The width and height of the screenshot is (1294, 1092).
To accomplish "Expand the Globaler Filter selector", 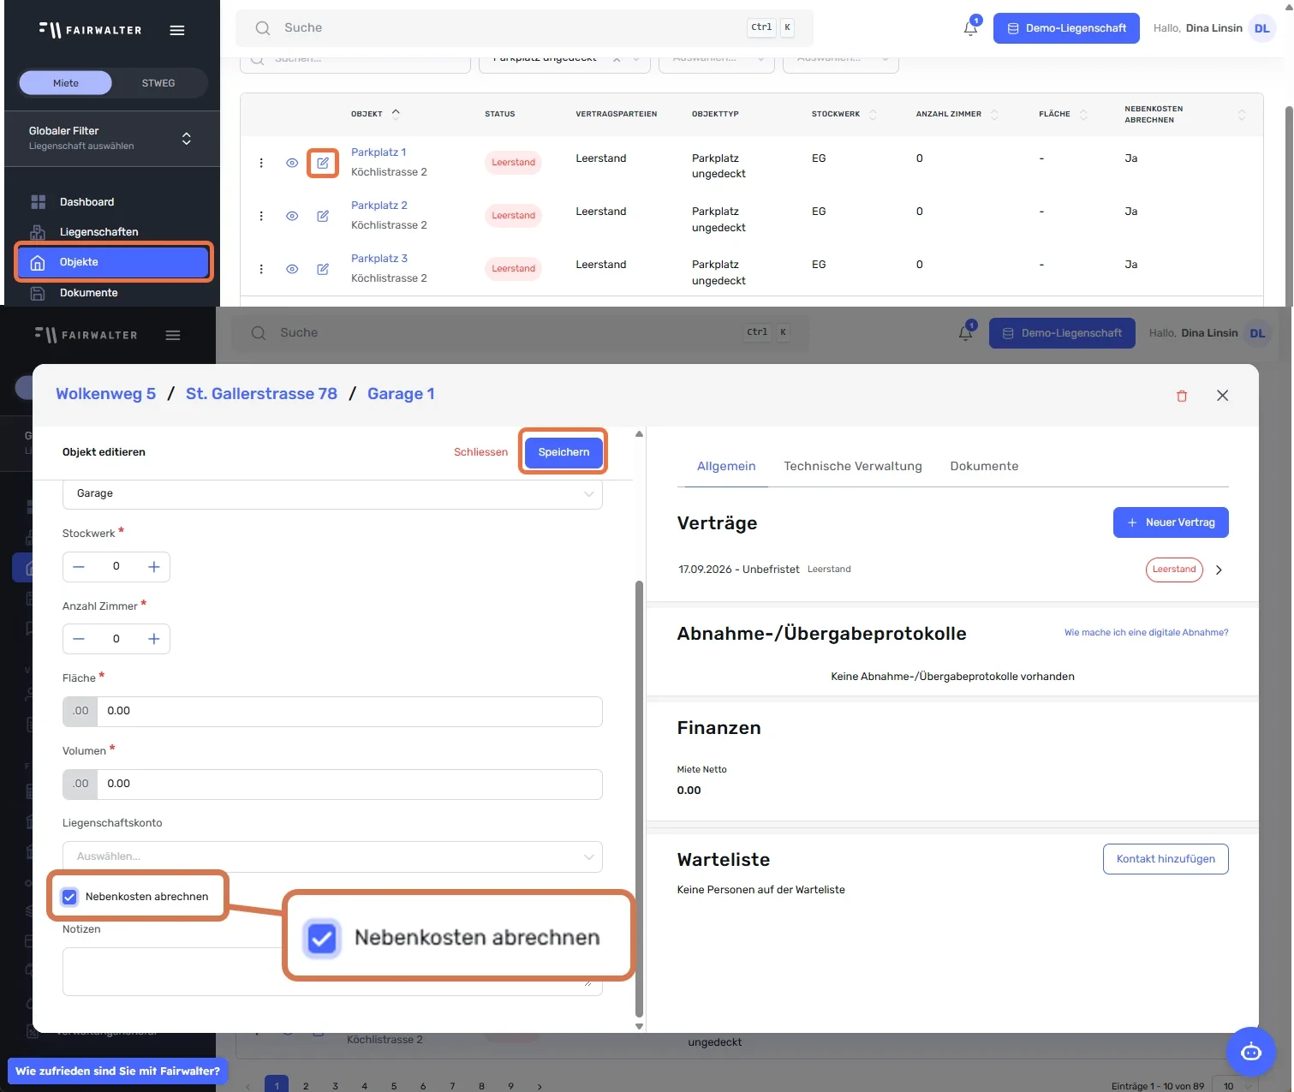I will (112, 139).
